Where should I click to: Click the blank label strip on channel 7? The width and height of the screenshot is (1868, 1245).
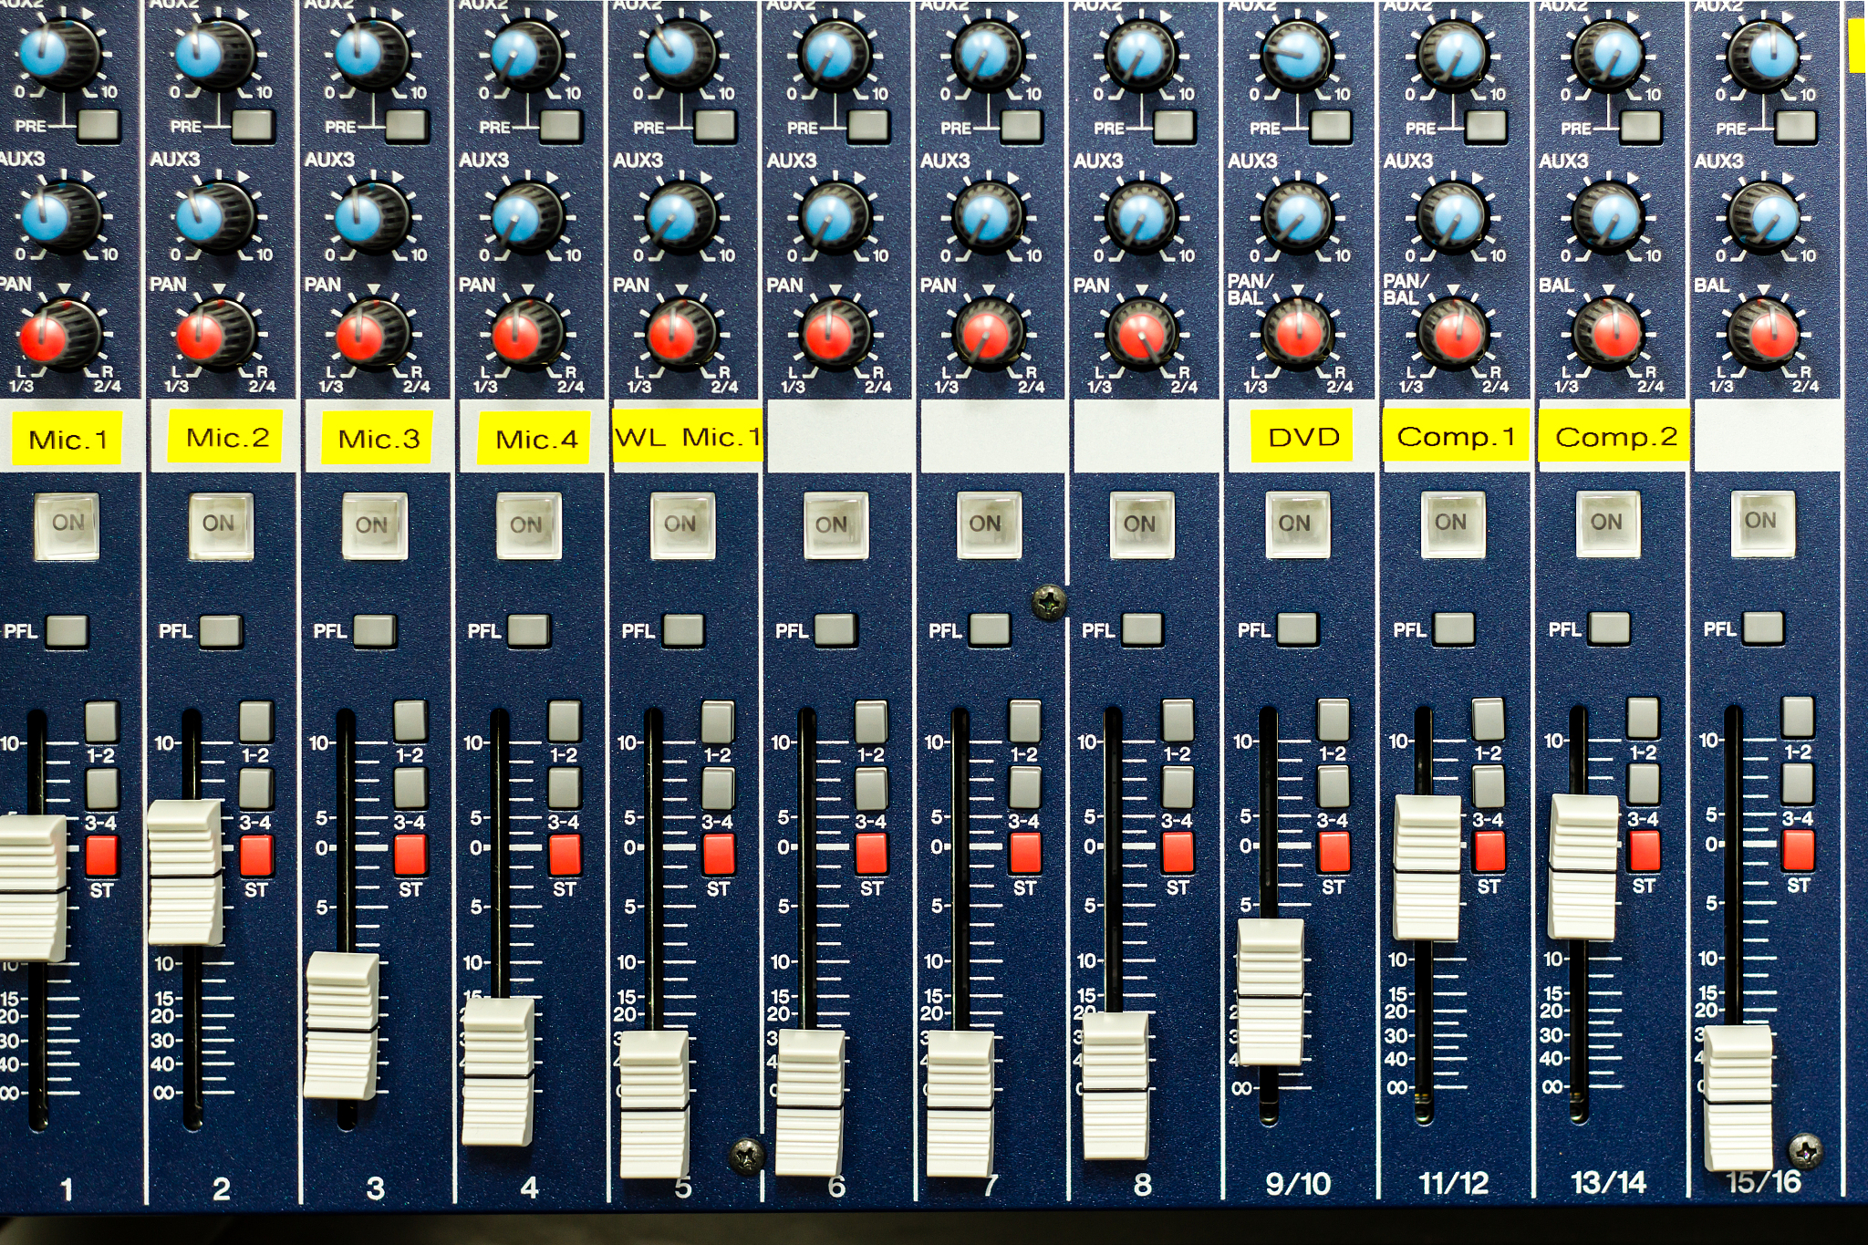pos(991,437)
